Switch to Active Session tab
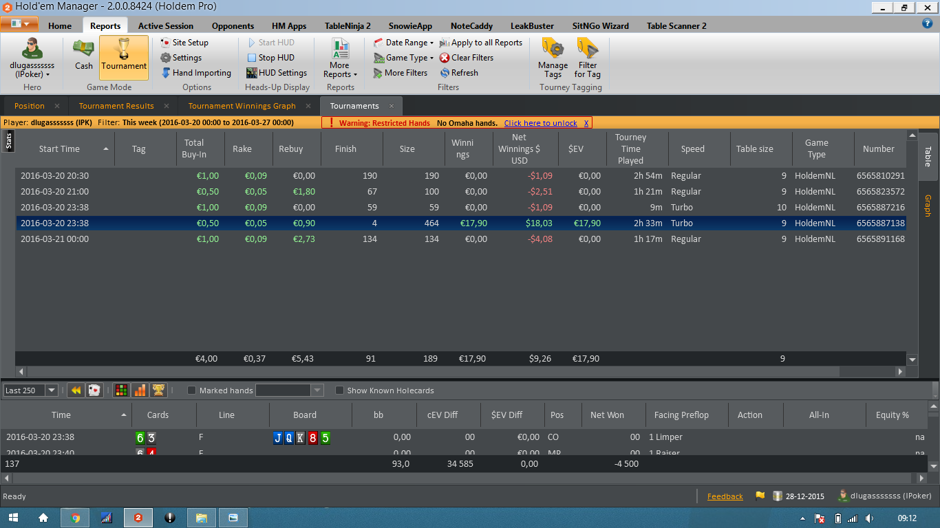The image size is (940, 528). (166, 26)
